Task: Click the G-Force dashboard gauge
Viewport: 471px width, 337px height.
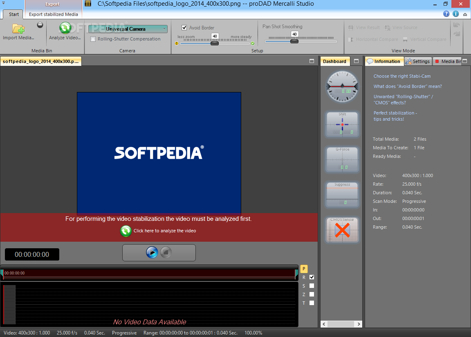Action: 343,160
